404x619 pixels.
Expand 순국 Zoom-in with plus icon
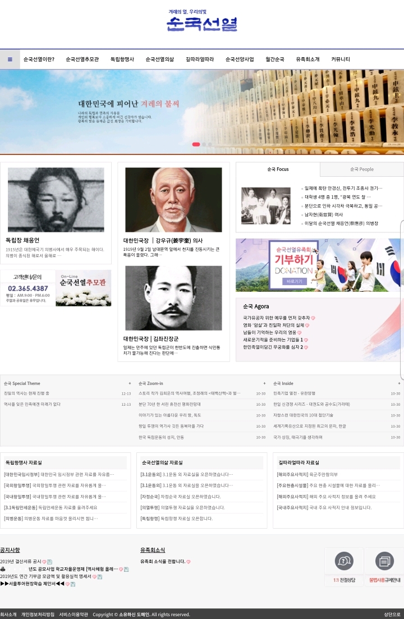[264, 383]
